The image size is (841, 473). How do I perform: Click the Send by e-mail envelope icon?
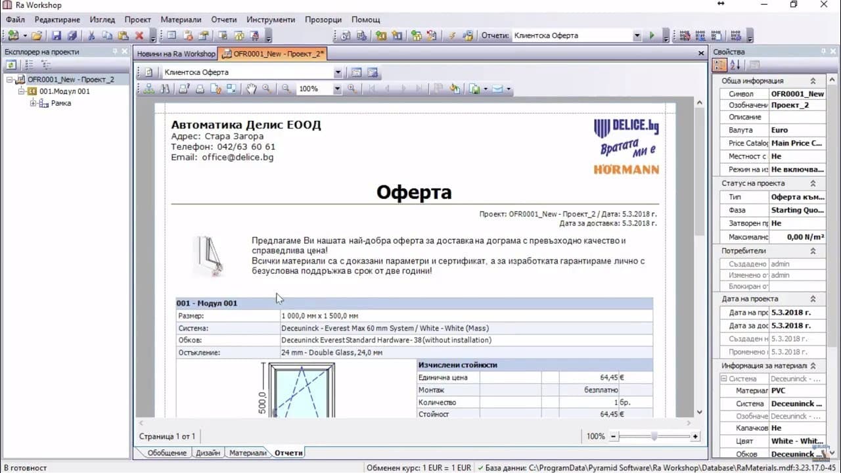tap(498, 89)
